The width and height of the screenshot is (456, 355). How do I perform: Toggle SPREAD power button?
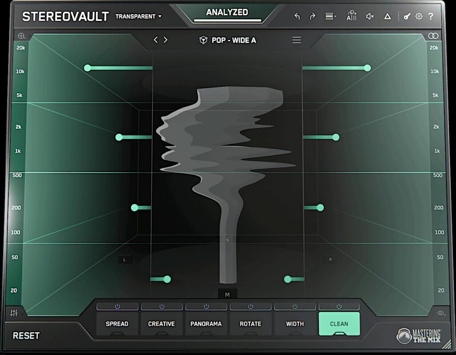pos(117,306)
